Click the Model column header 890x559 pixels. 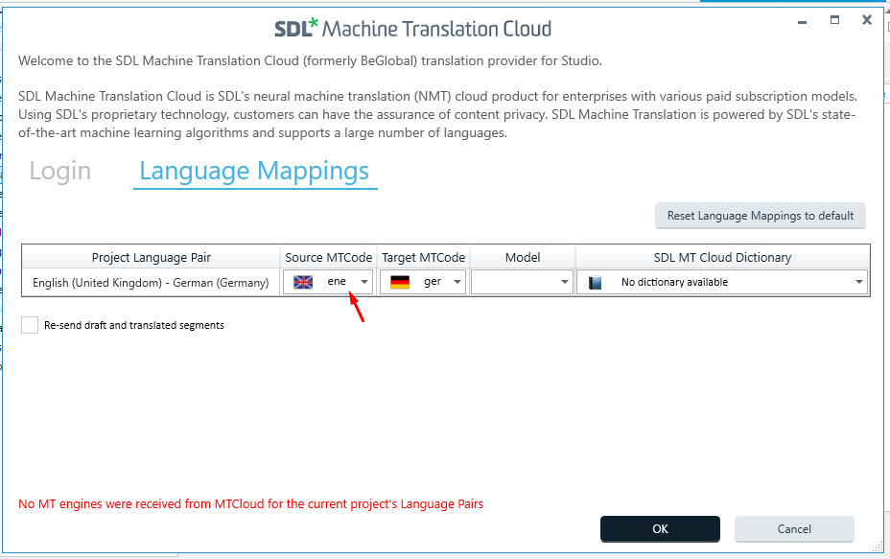tap(523, 257)
